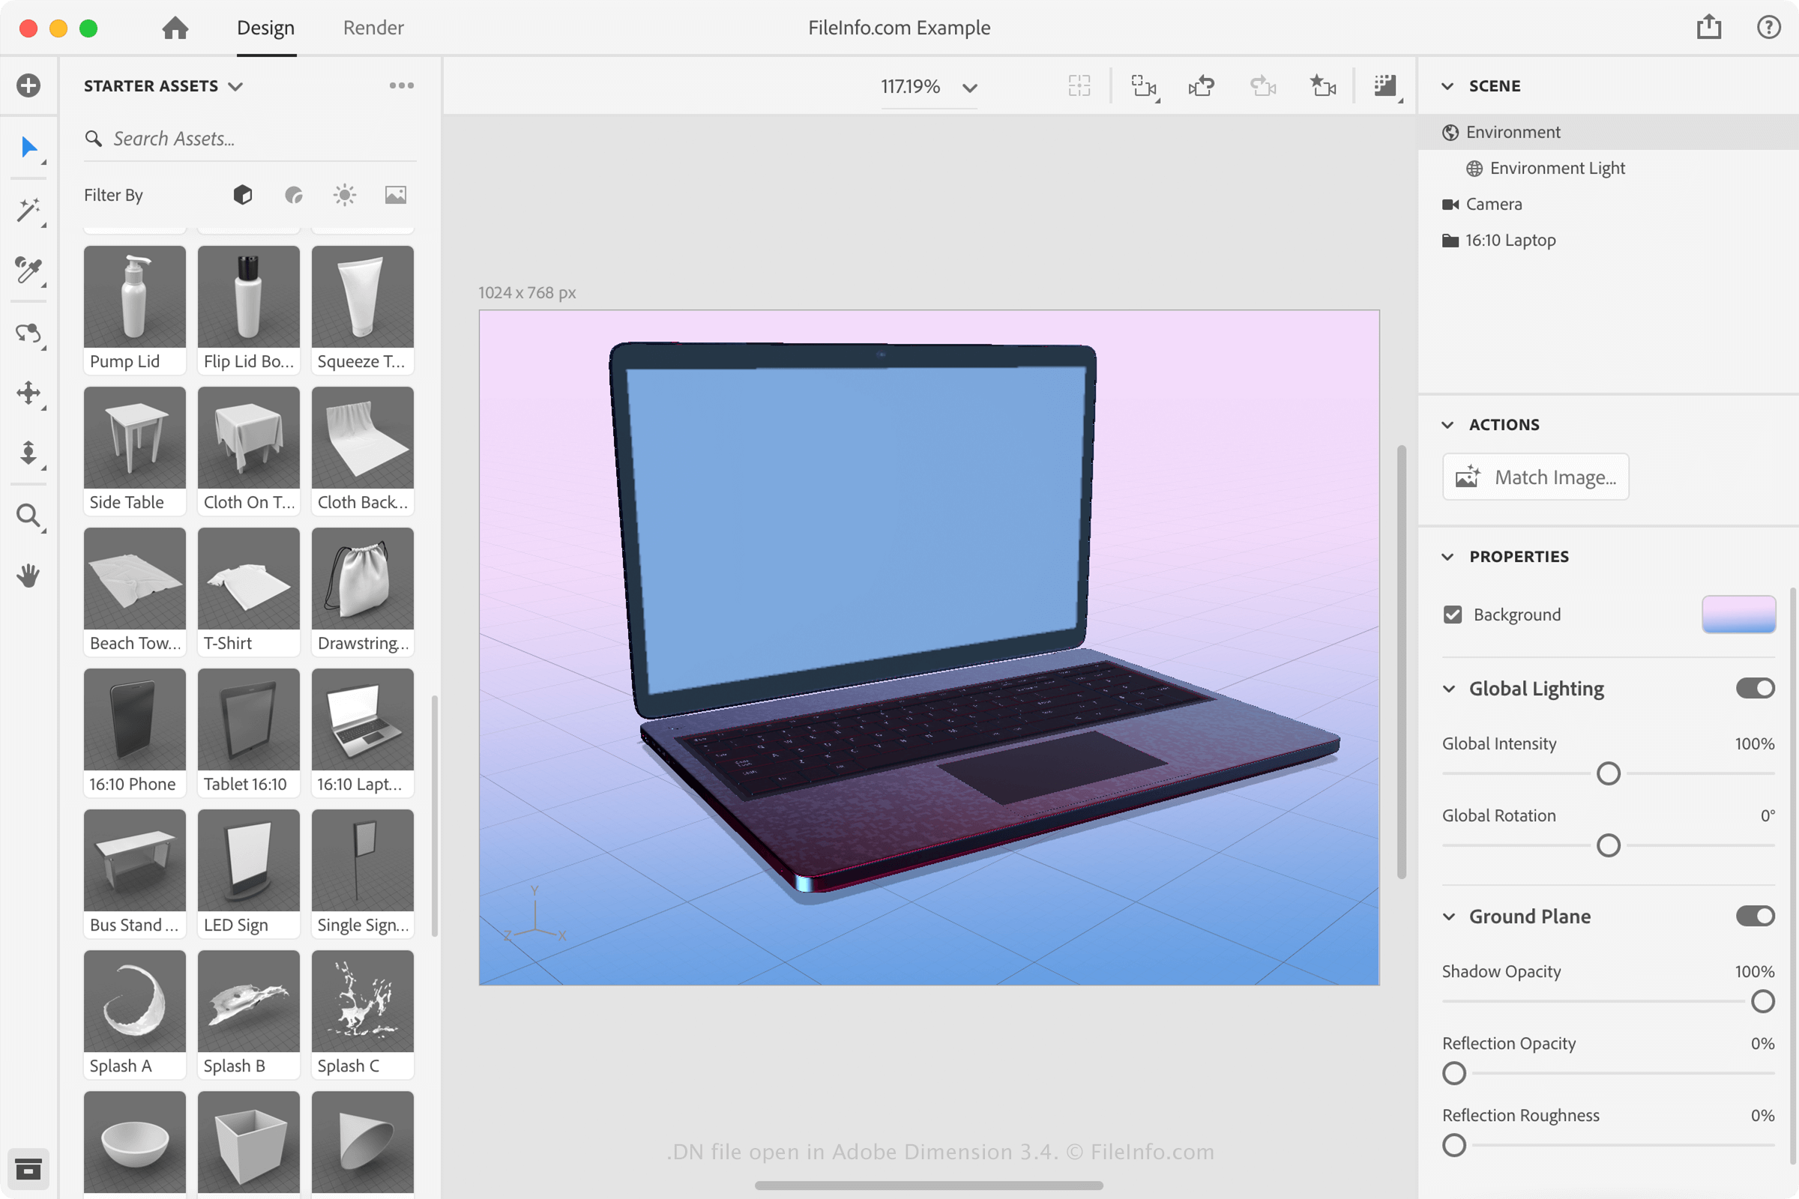
Task: Select the Move tool in toolbar
Action: click(x=28, y=392)
